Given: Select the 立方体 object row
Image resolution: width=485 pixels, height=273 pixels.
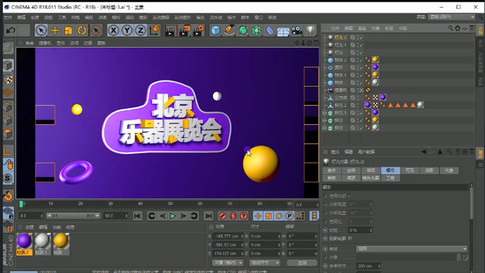Looking at the screenshot, I should [341, 97].
